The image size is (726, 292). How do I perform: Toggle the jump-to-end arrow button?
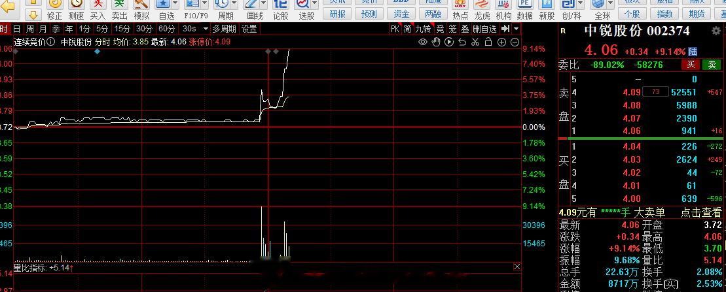pyautogui.click(x=505, y=29)
